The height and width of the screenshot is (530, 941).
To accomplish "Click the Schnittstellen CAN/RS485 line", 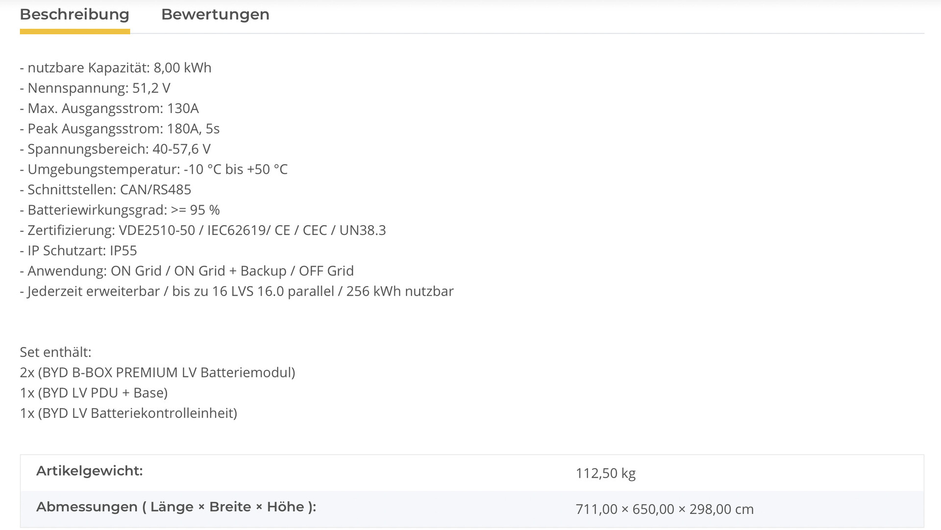I will (x=105, y=189).
